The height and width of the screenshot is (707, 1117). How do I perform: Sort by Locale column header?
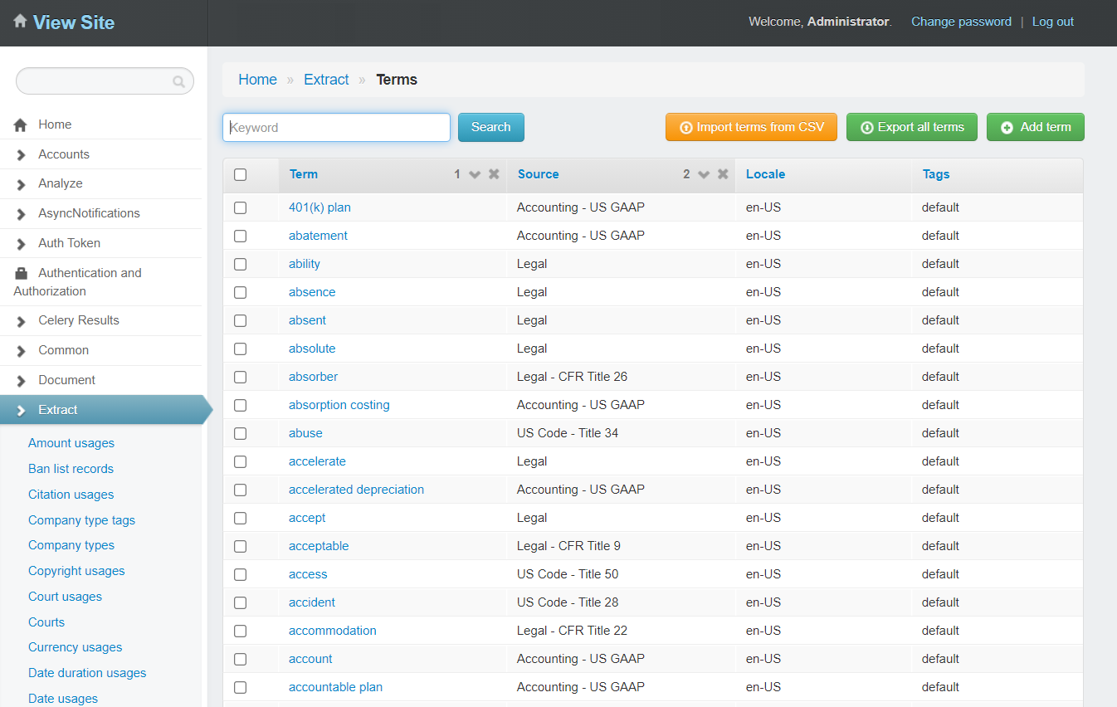click(x=765, y=174)
